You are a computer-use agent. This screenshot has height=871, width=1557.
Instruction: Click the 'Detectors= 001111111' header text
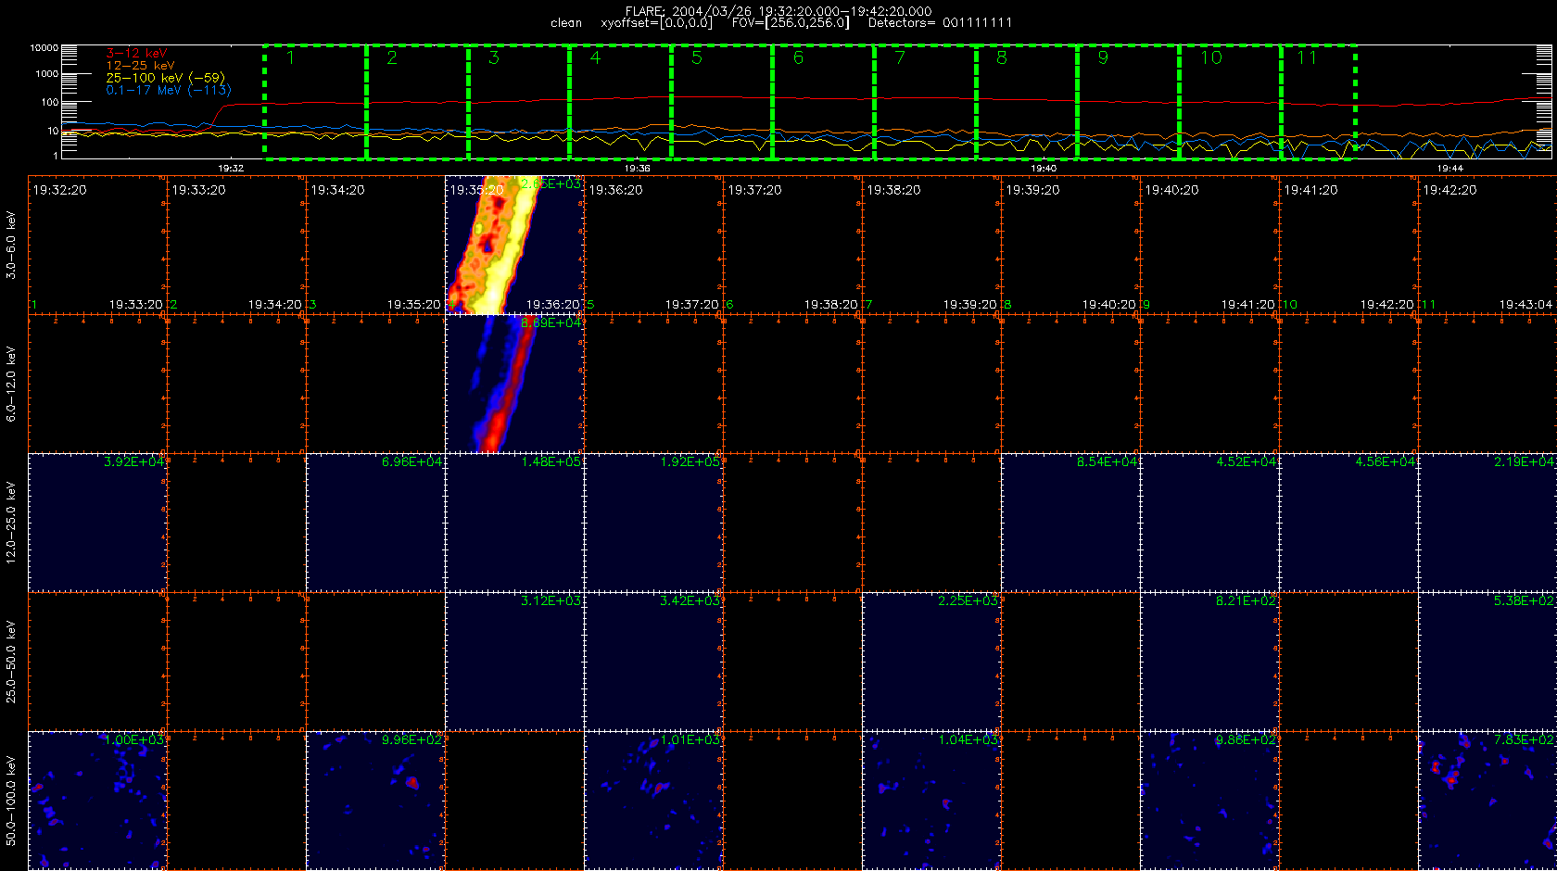(940, 22)
